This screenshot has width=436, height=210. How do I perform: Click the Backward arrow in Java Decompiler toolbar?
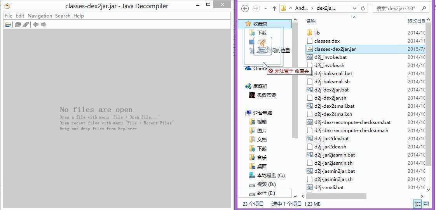36,25
